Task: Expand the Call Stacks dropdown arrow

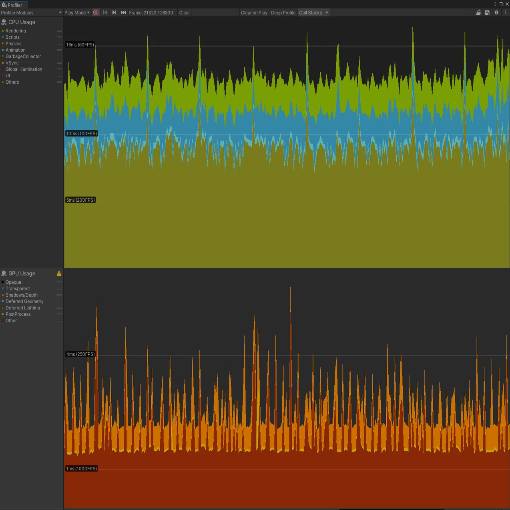Action: click(327, 12)
